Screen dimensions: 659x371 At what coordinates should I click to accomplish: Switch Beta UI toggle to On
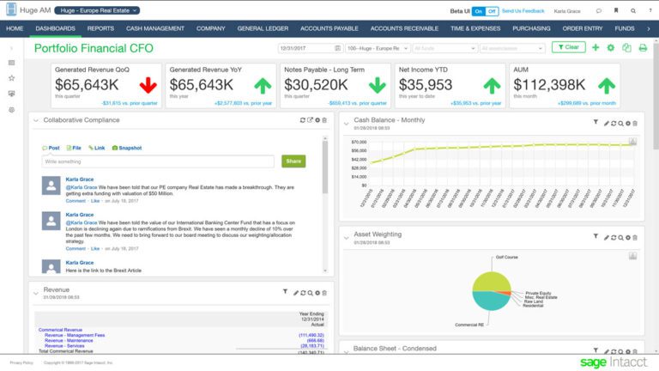[478, 12]
